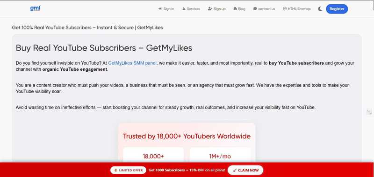This screenshot has height=177, width=374.
Task: Go to the Sign up page
Action: [216, 9]
